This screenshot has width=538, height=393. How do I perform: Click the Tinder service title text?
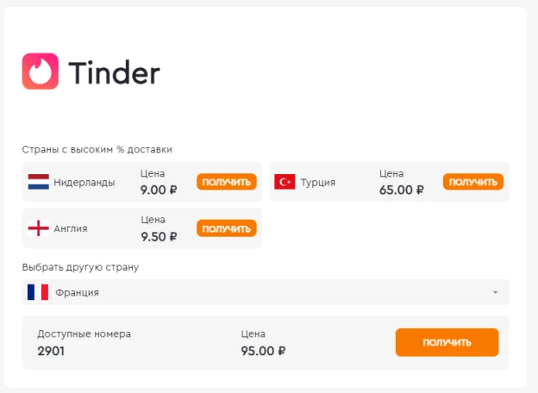click(x=115, y=72)
